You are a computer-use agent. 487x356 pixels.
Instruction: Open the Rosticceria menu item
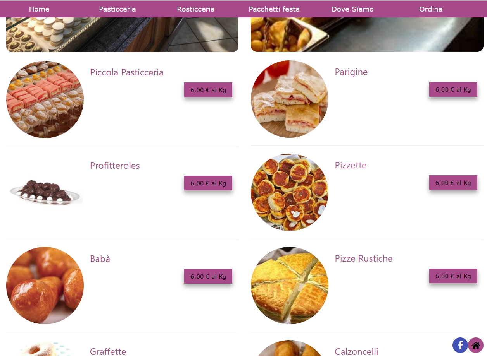(196, 9)
